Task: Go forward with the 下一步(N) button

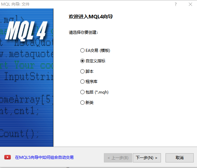Action: (147, 158)
